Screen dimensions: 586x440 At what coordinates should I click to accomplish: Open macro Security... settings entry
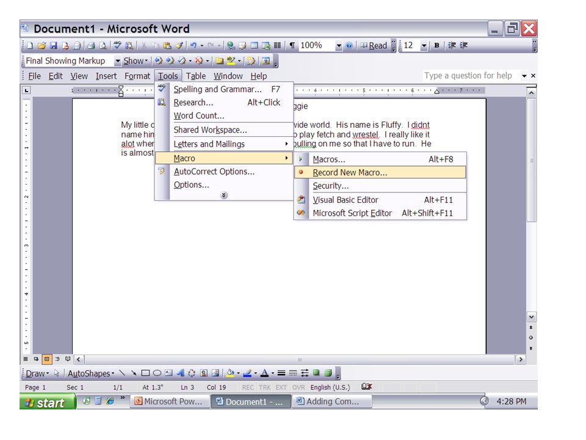380,186
